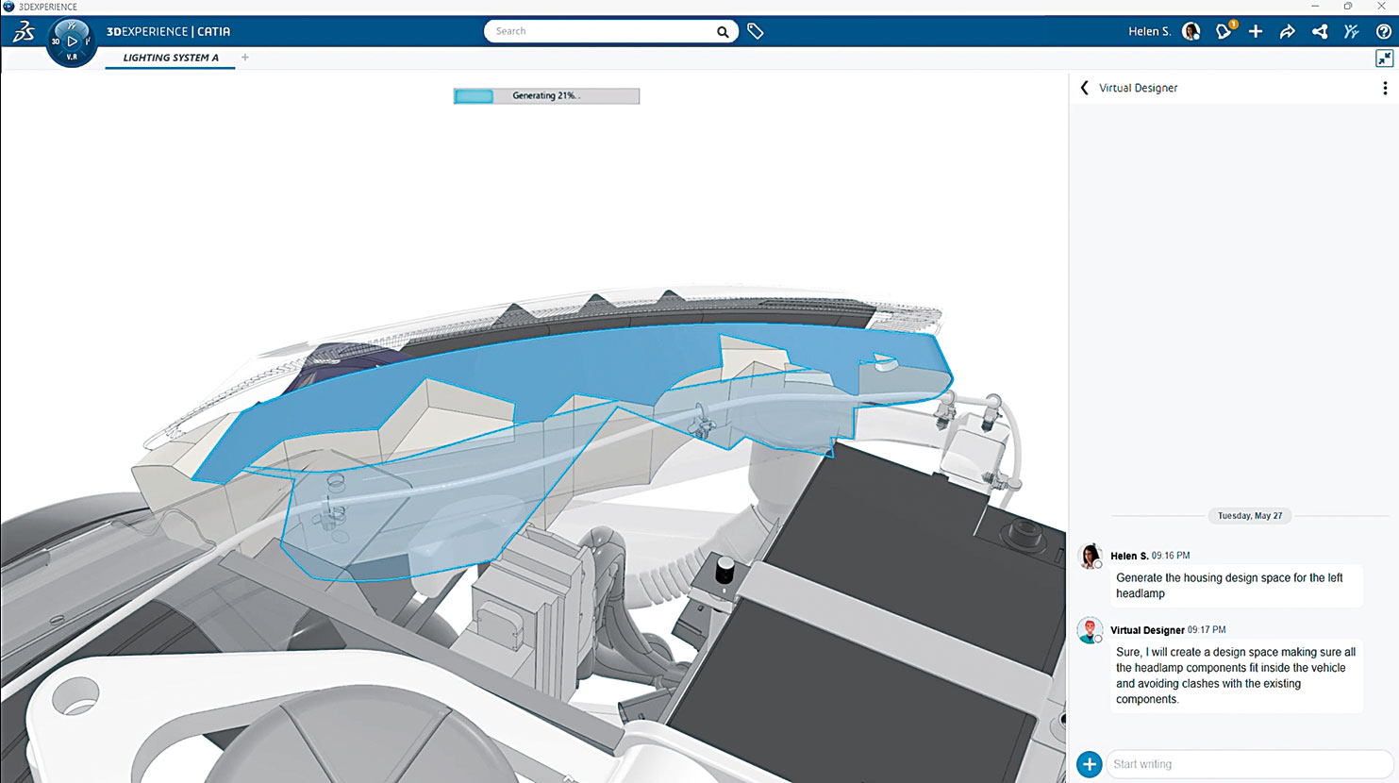Open the tools icon in top bar

click(1352, 31)
